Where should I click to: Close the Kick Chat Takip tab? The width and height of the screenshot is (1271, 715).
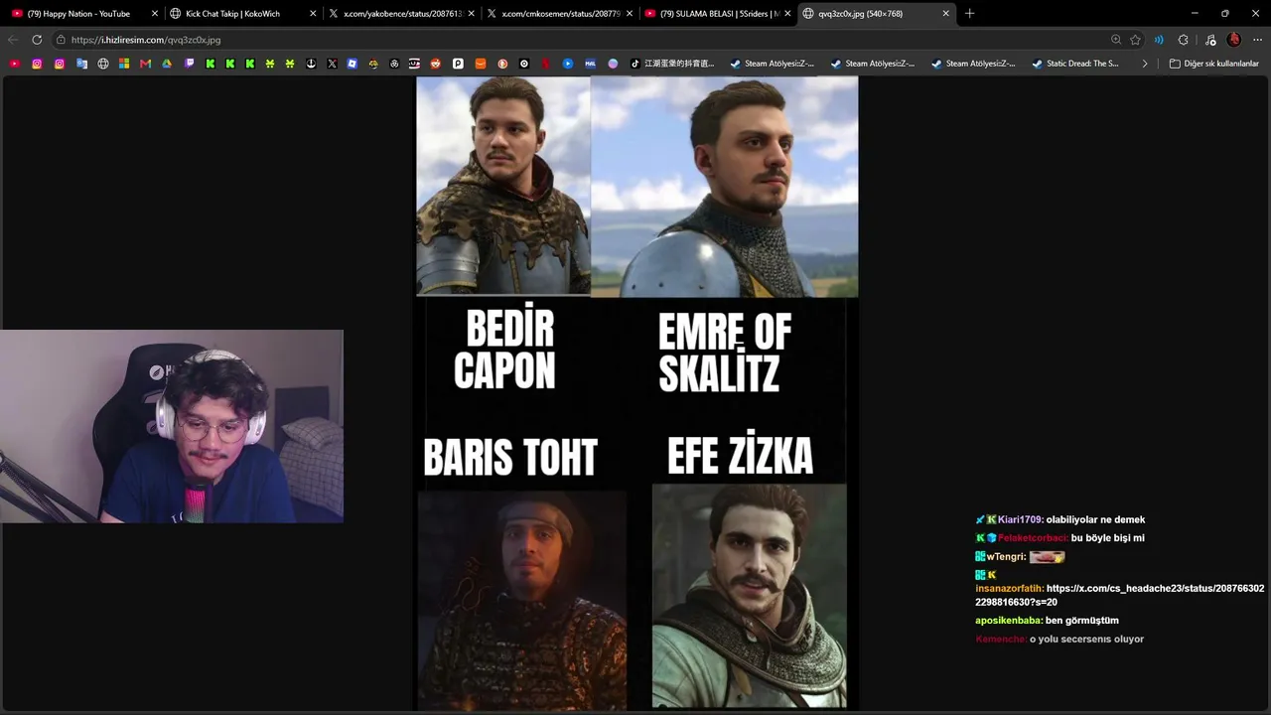click(x=313, y=14)
